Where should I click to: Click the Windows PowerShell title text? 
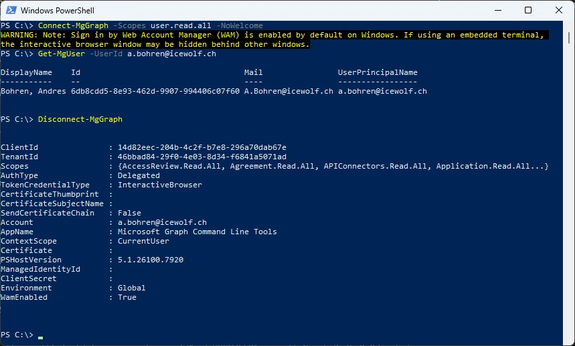click(x=57, y=10)
